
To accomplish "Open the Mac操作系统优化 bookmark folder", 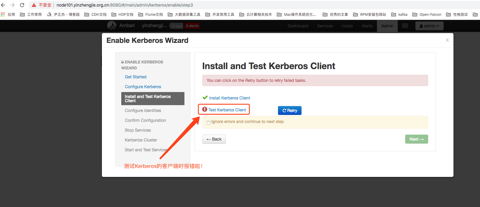I will (x=296, y=14).
